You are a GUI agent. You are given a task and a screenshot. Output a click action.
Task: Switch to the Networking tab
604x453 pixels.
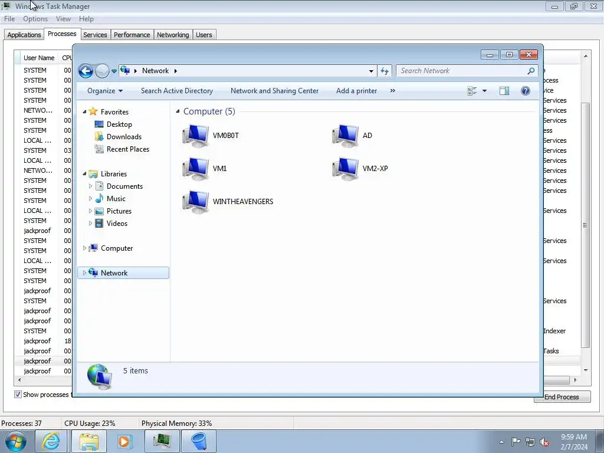point(173,35)
